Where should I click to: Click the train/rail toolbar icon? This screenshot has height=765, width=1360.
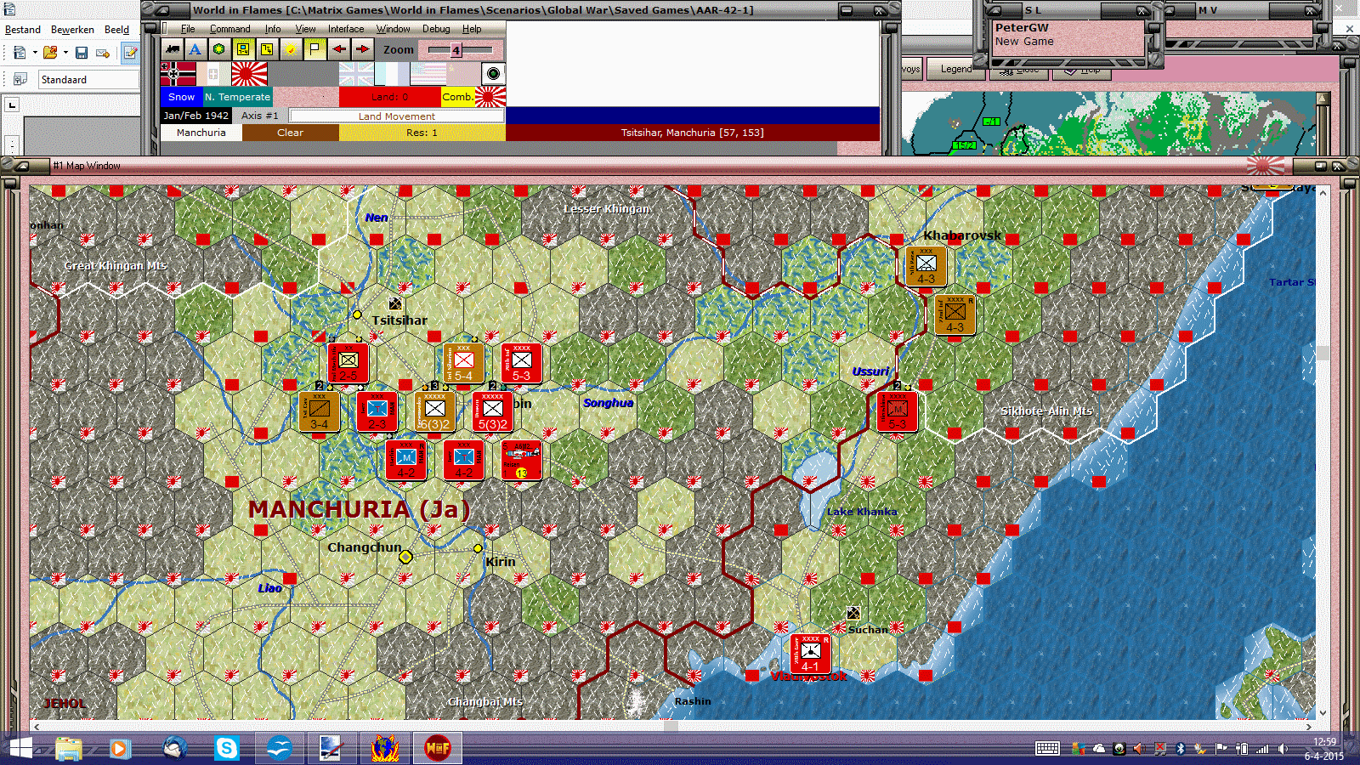pyautogui.click(x=173, y=49)
